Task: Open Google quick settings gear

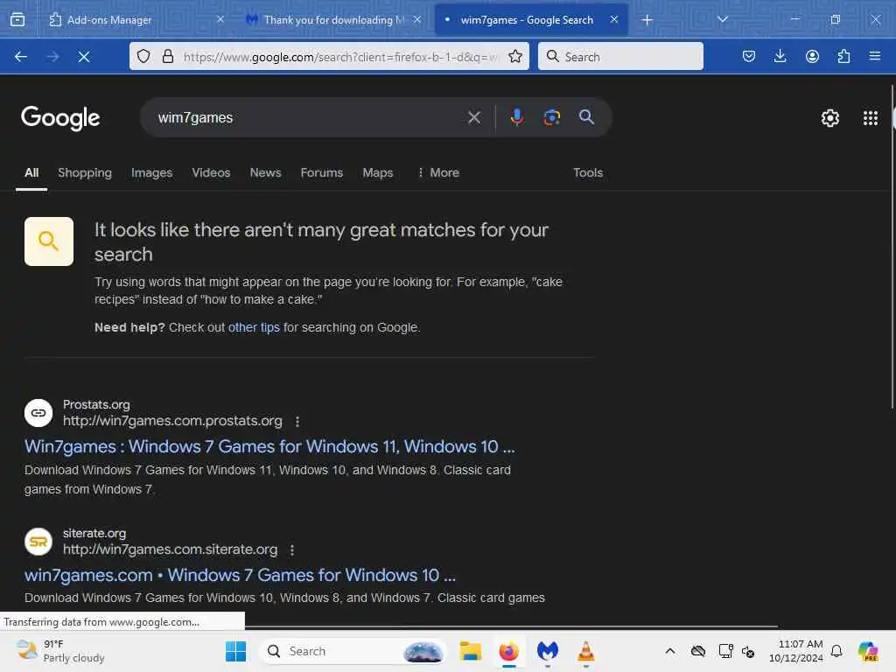Action: (829, 118)
